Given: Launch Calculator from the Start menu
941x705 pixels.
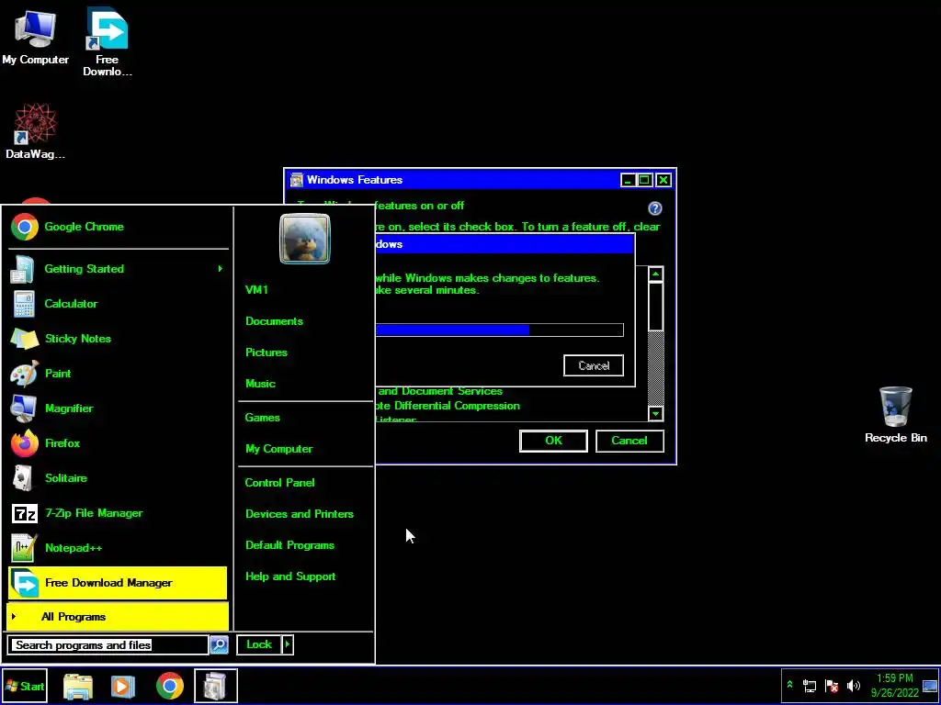Looking at the screenshot, I should (119, 303).
